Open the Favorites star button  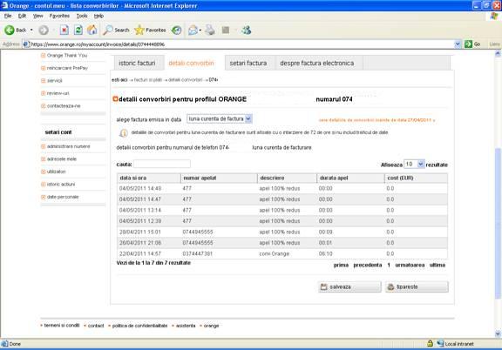[150, 30]
